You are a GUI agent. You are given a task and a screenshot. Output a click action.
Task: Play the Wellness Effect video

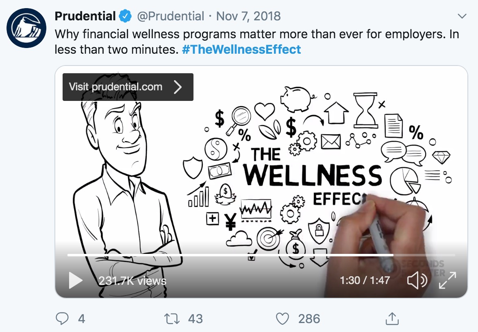(76, 280)
